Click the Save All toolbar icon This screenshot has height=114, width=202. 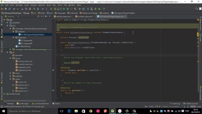[6, 9]
